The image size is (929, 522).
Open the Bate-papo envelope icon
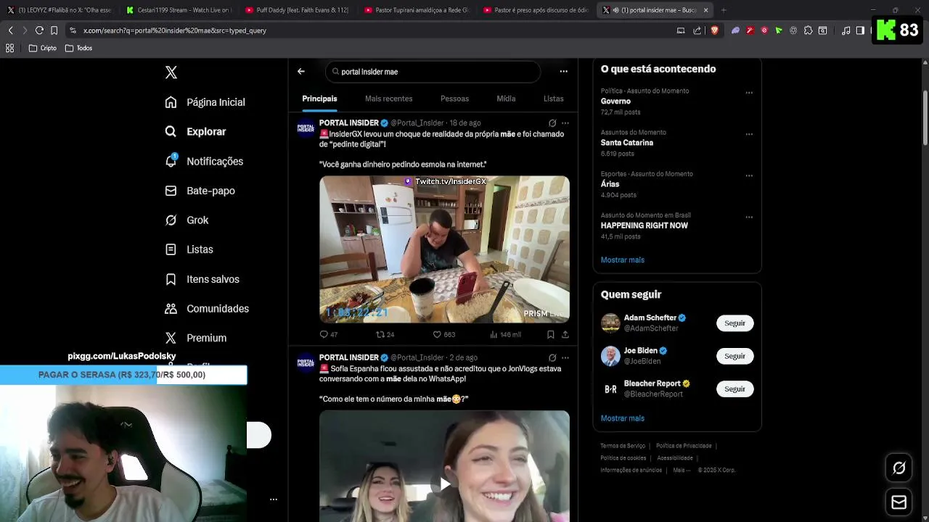(171, 191)
